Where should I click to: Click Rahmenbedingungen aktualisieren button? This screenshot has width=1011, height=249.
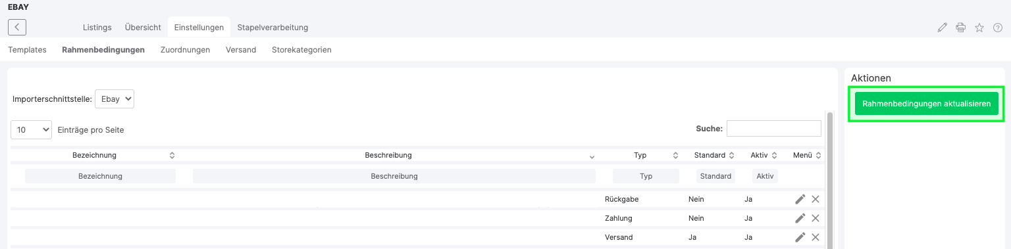point(926,104)
